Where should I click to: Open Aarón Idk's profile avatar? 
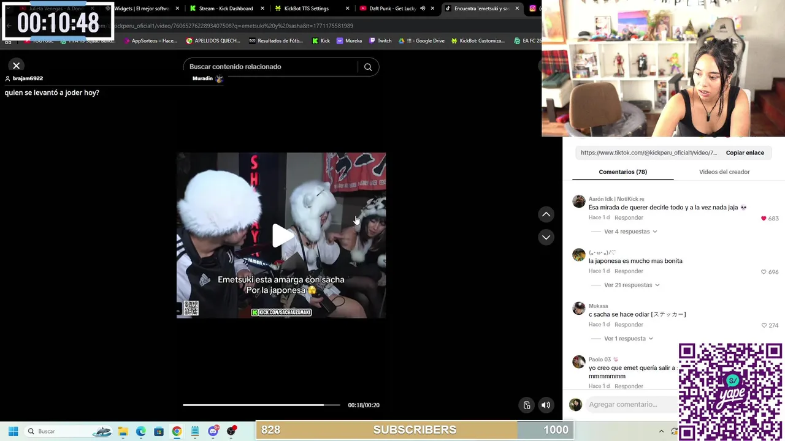pos(579,202)
